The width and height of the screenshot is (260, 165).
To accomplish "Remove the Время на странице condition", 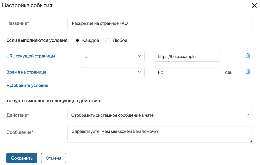I will click(247, 72).
